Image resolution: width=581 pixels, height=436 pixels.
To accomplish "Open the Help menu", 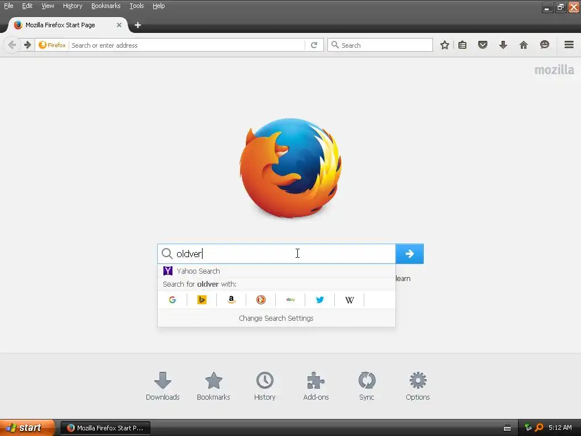I will click(x=159, y=6).
